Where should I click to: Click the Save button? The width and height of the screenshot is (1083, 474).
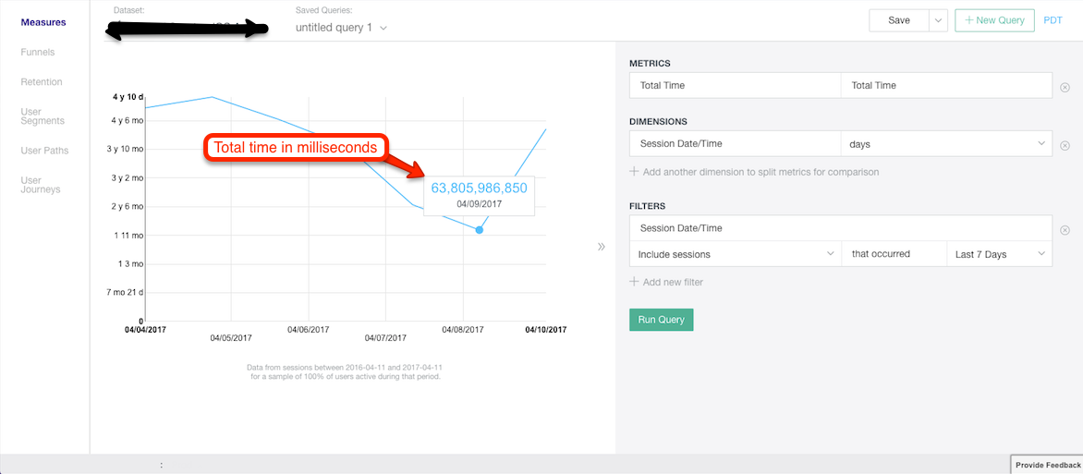pyautogui.click(x=898, y=20)
